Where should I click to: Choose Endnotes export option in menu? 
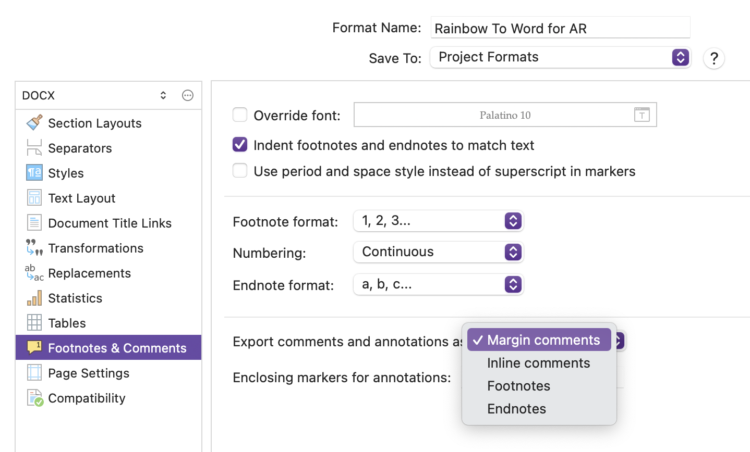pyautogui.click(x=539, y=409)
